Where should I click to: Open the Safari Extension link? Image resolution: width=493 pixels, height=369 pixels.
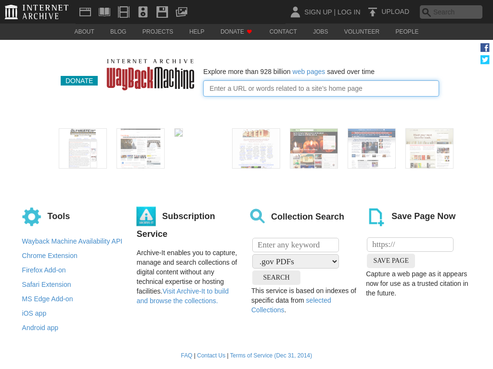47,284
